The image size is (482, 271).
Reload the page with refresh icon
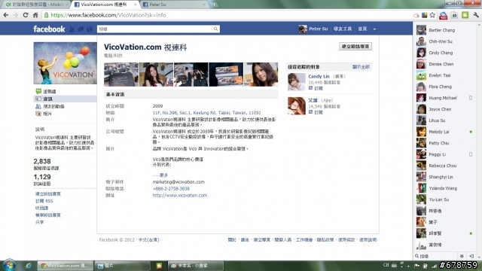[x=26, y=15]
